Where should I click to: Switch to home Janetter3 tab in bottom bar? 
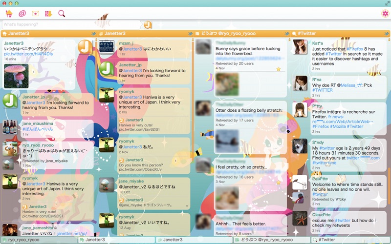pyautogui.click(x=117, y=240)
